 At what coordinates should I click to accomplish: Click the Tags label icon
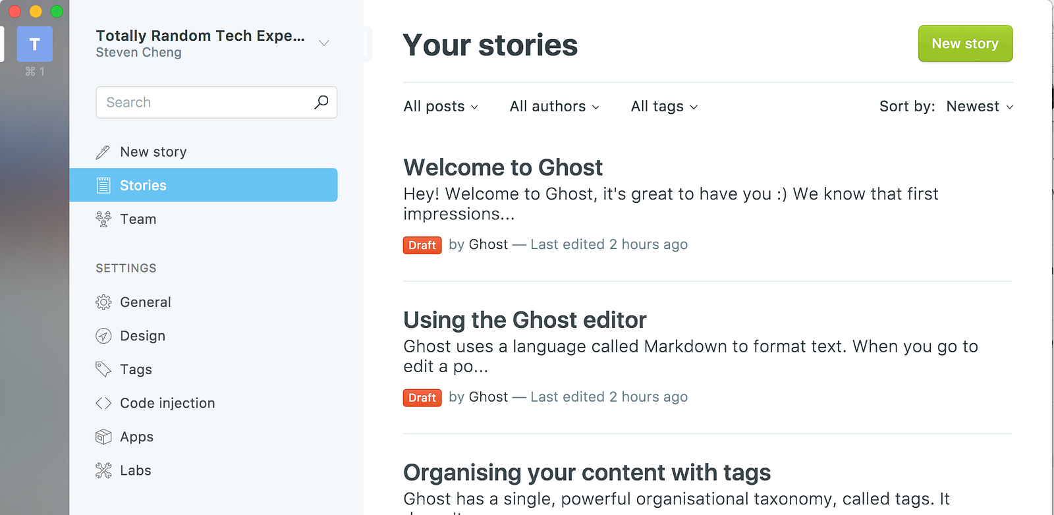tap(103, 369)
